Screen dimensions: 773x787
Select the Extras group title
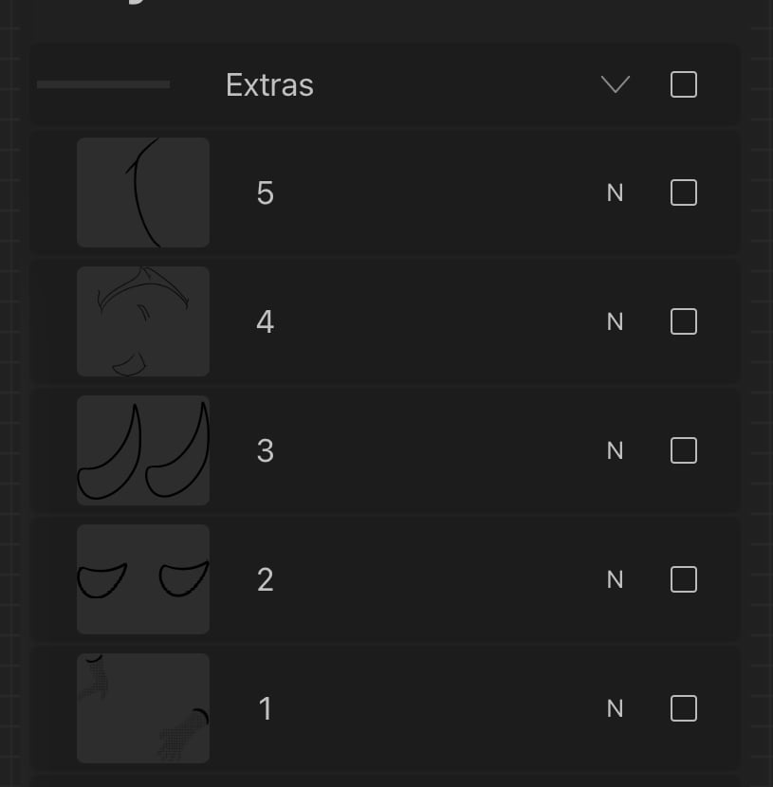pyautogui.click(x=269, y=85)
